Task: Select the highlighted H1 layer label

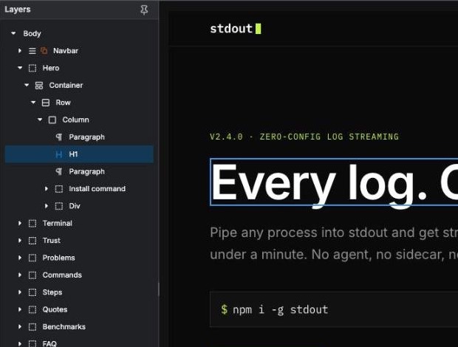Action: (73, 154)
